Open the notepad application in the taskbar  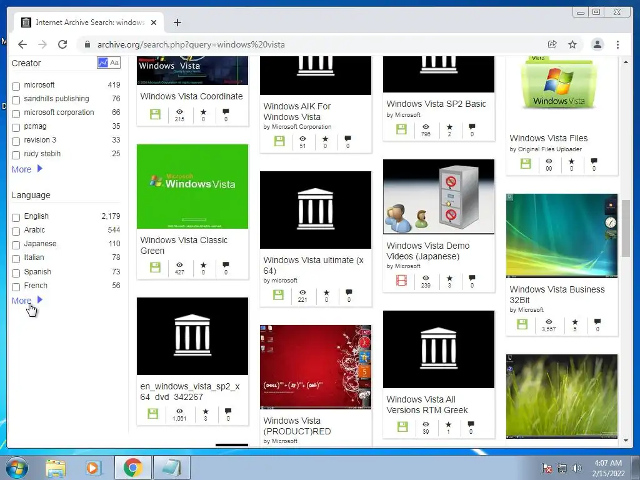click(x=171, y=467)
